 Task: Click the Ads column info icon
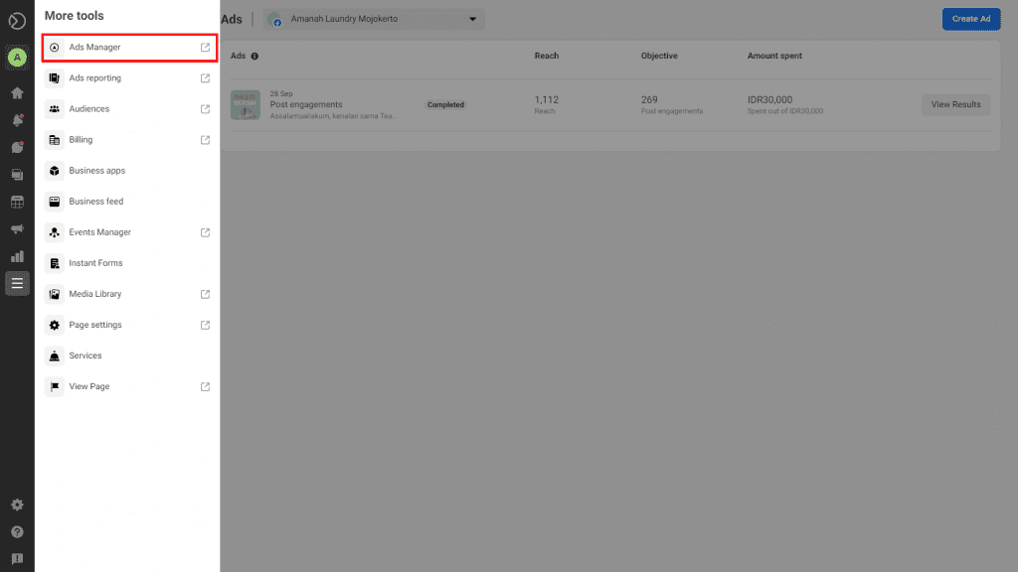click(x=254, y=56)
